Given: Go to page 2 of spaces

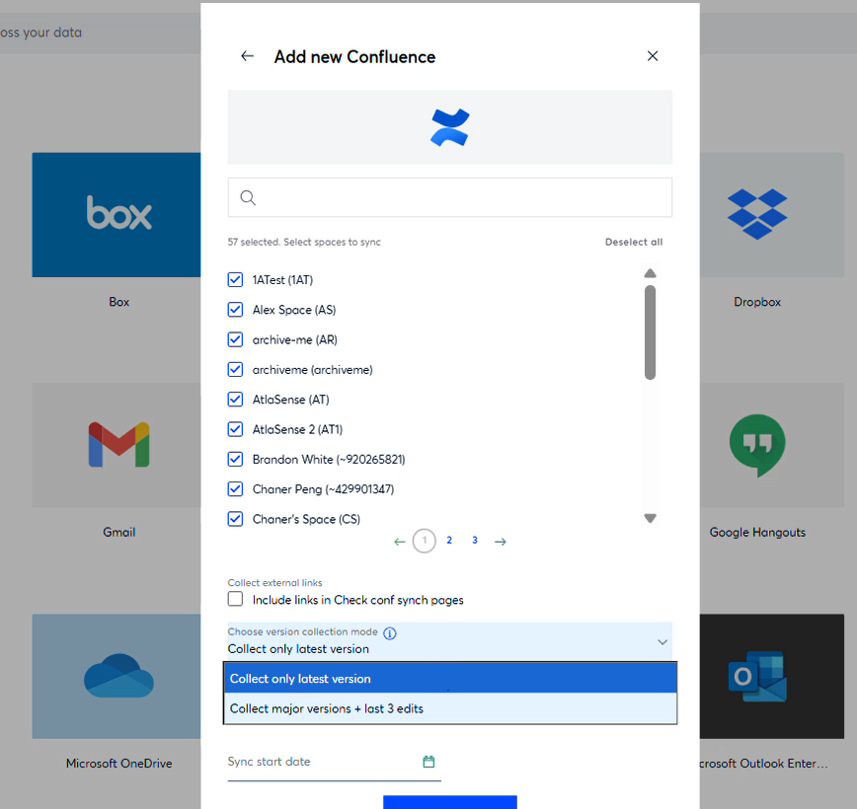Looking at the screenshot, I should [x=449, y=541].
